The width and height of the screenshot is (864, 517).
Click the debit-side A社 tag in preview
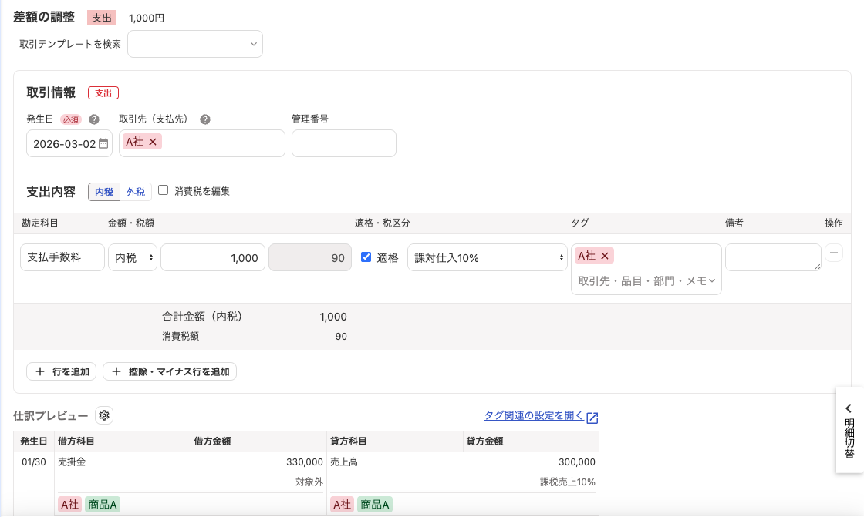point(70,505)
